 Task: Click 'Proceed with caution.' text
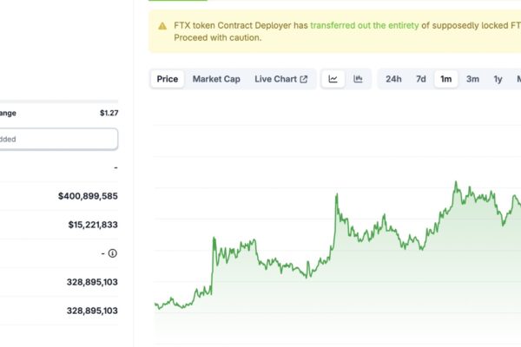pos(218,37)
